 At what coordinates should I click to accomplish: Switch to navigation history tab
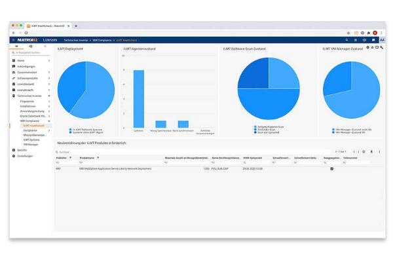click(x=31, y=47)
